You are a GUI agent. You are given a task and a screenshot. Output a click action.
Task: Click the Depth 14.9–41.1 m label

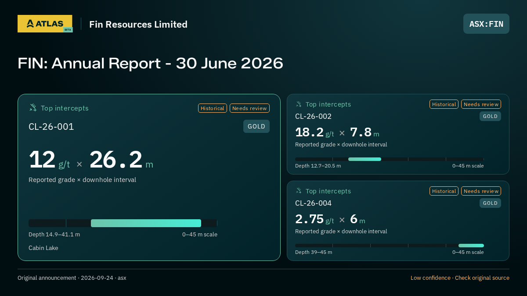click(x=54, y=235)
